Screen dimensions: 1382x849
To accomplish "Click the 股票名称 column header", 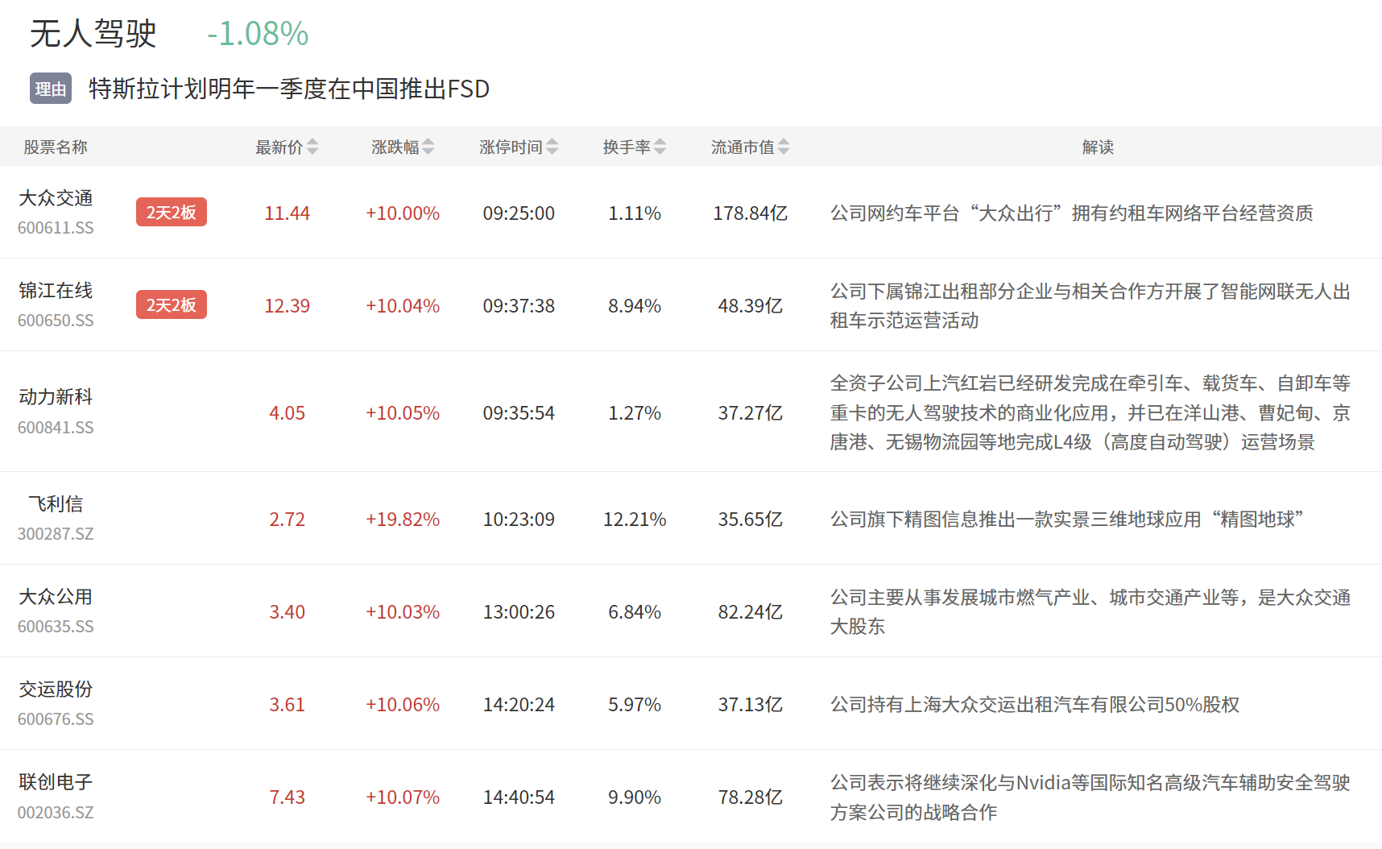I will coord(56,147).
